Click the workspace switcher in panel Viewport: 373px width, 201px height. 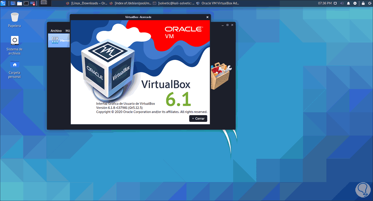pos(44,3)
